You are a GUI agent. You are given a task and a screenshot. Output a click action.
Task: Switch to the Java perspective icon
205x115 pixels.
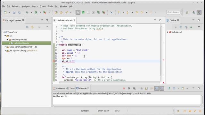coord(194,12)
